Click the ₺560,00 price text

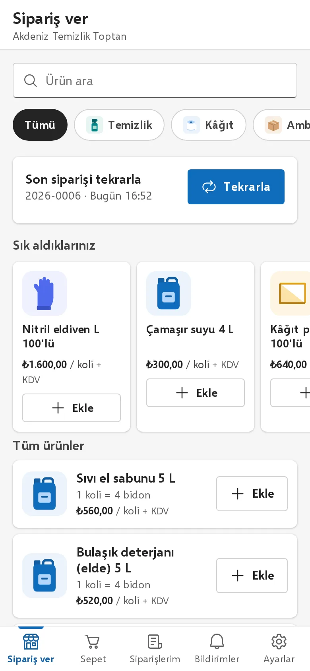[x=95, y=511]
